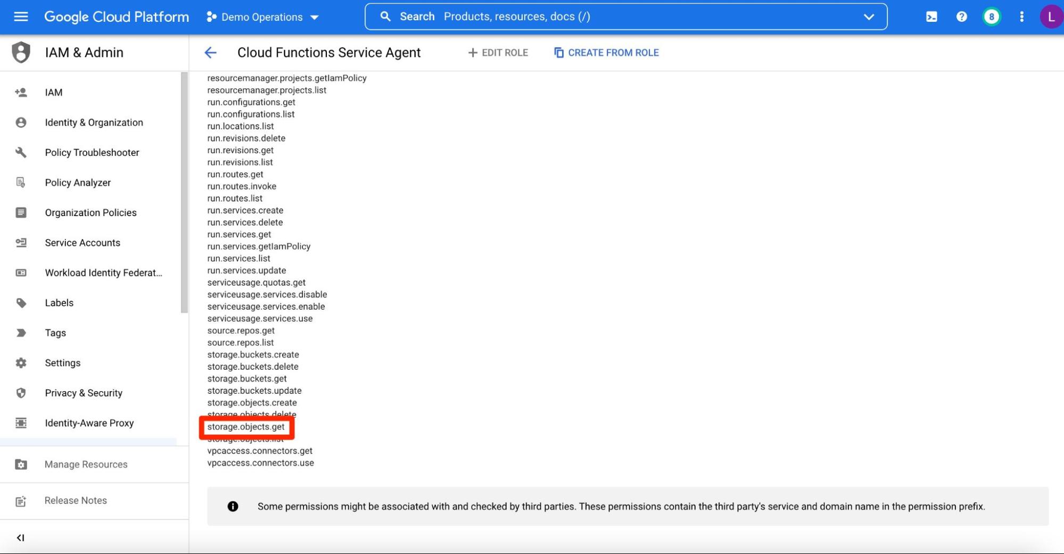Open the account avatar labeled L

tap(1051, 17)
